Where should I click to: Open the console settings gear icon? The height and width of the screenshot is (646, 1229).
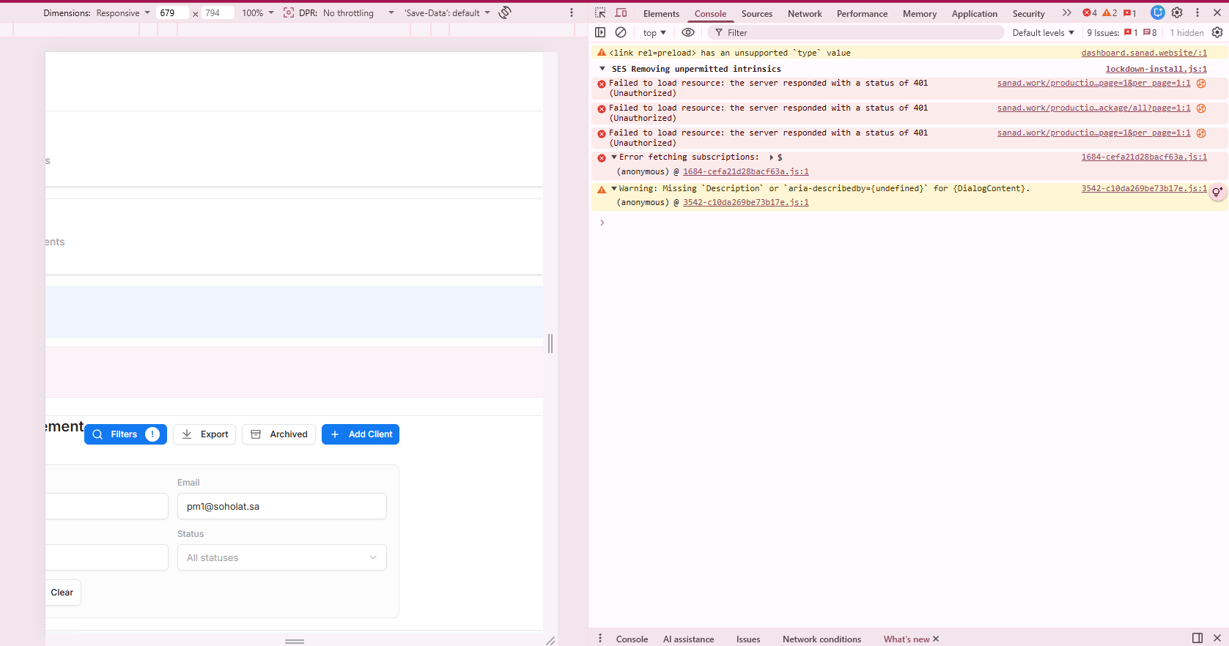(x=1217, y=32)
